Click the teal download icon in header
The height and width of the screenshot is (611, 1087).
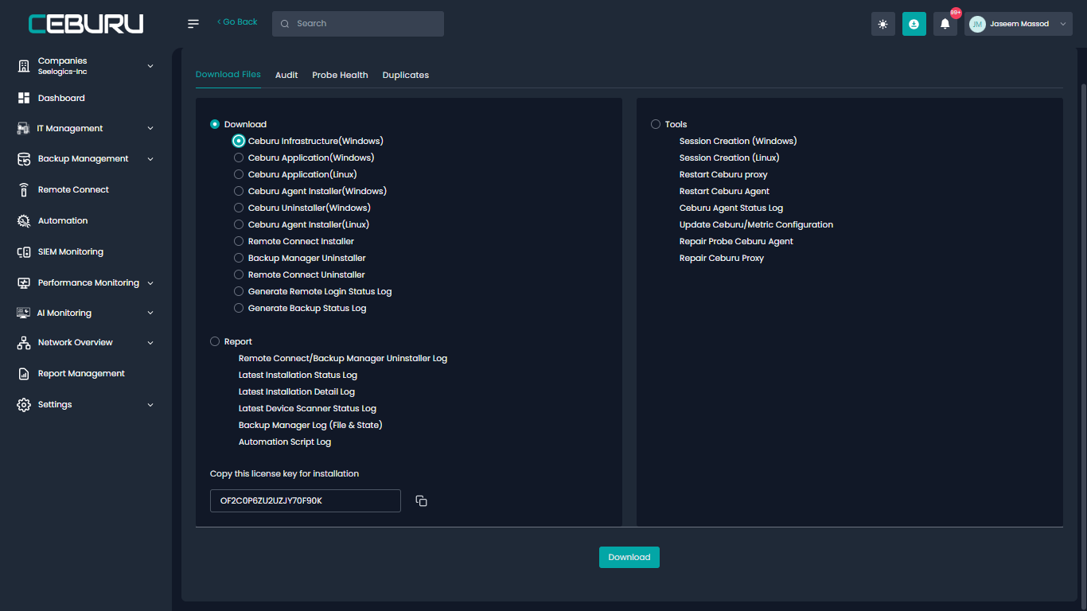[x=914, y=24]
